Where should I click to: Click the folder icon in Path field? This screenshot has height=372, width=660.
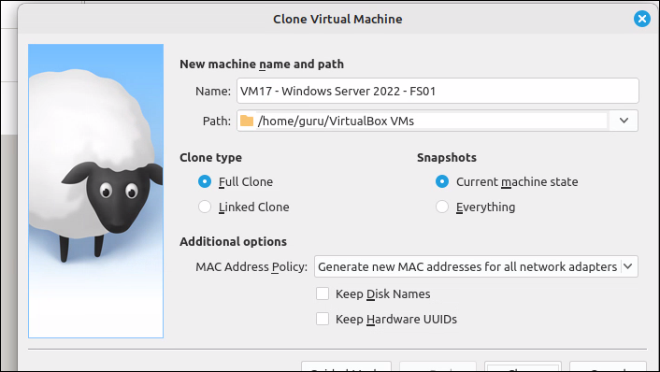coord(247,121)
